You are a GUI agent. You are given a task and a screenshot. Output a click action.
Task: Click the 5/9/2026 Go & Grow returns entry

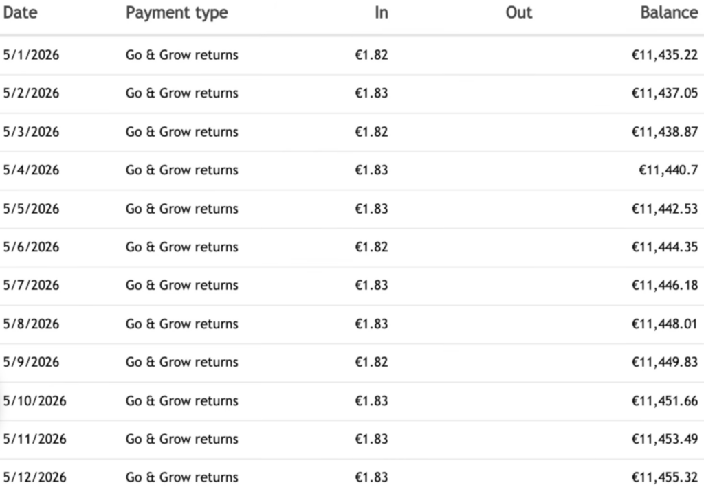coord(181,362)
